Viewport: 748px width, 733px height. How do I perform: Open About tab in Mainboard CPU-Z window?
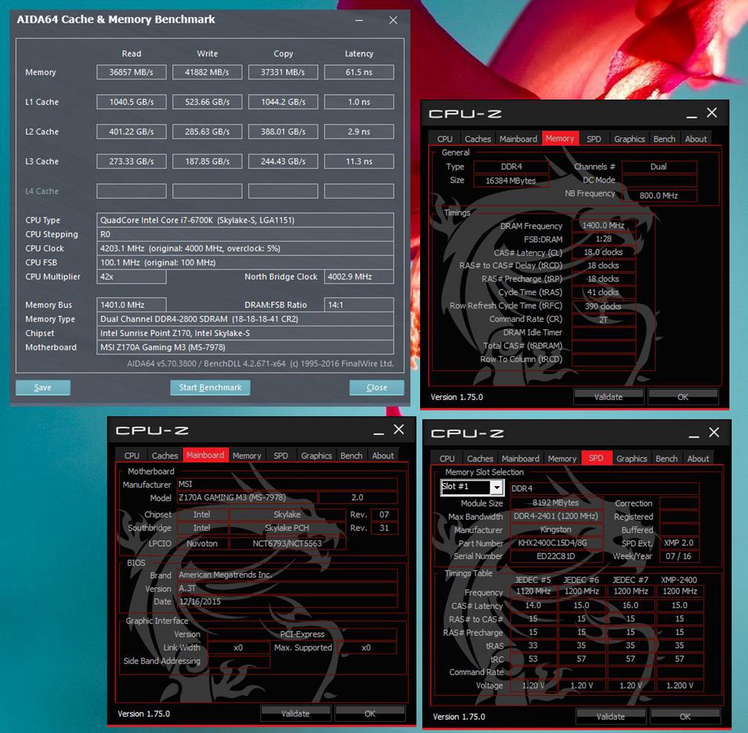[x=383, y=456]
